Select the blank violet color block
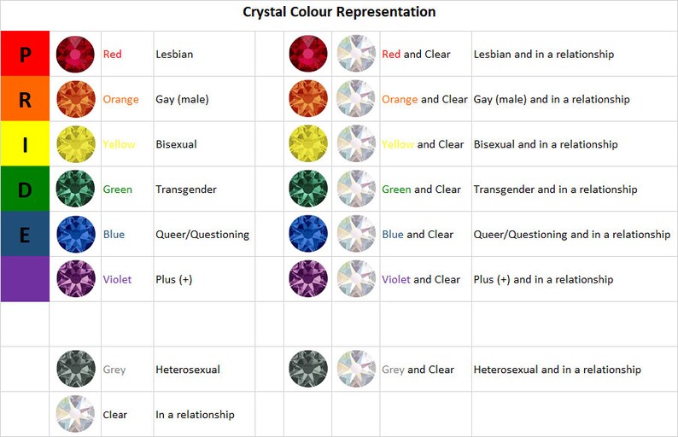The width and height of the screenshot is (678, 437). (x=25, y=279)
